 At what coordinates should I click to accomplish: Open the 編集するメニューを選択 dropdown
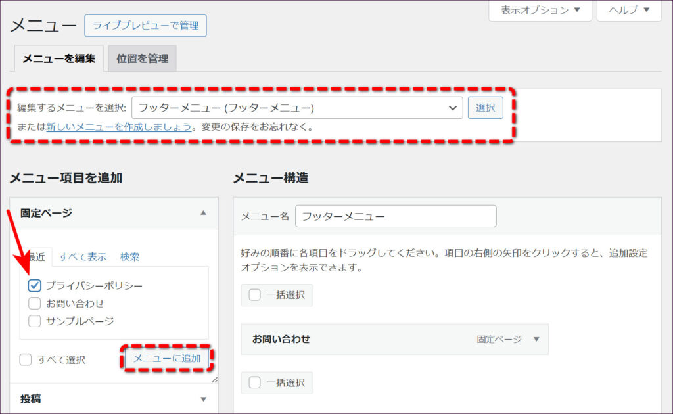click(x=297, y=108)
